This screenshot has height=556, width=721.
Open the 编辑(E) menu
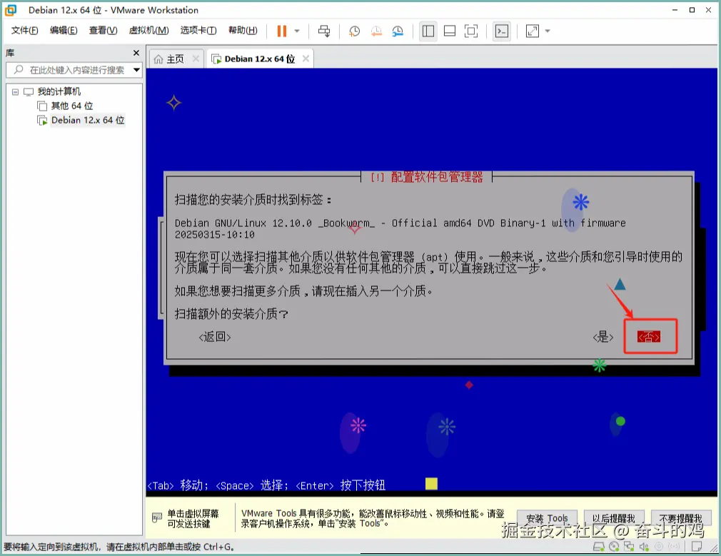(64, 31)
